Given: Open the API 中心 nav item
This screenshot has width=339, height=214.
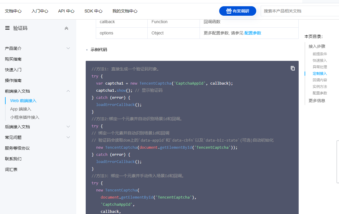Looking at the screenshot, I should [66, 11].
